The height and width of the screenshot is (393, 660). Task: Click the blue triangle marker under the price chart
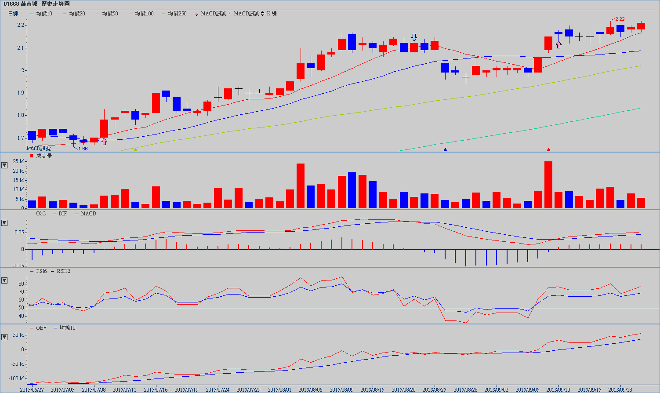(445, 149)
